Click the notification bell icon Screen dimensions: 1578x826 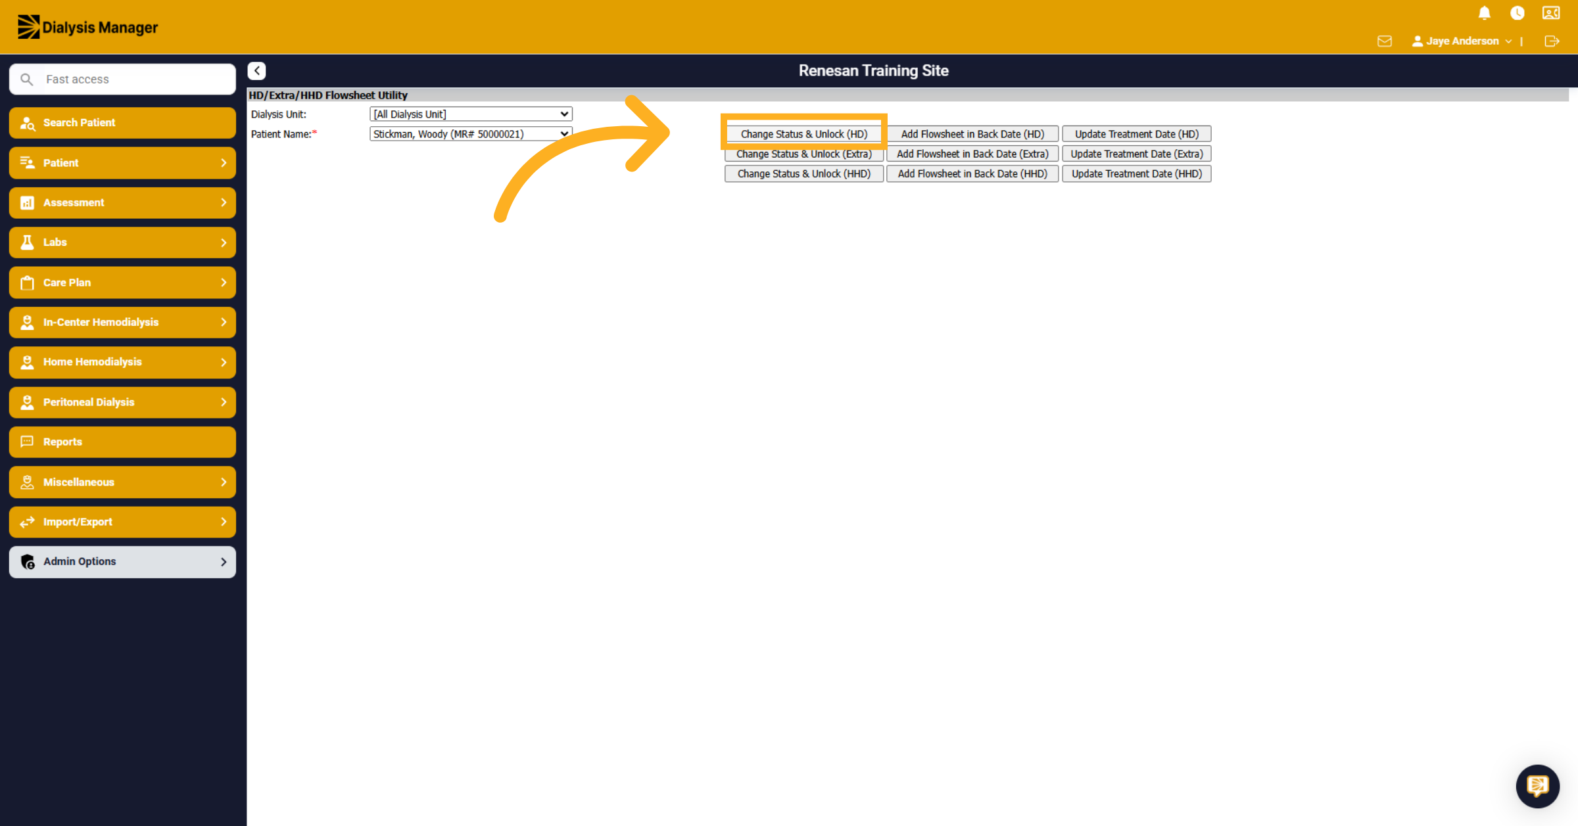point(1484,13)
